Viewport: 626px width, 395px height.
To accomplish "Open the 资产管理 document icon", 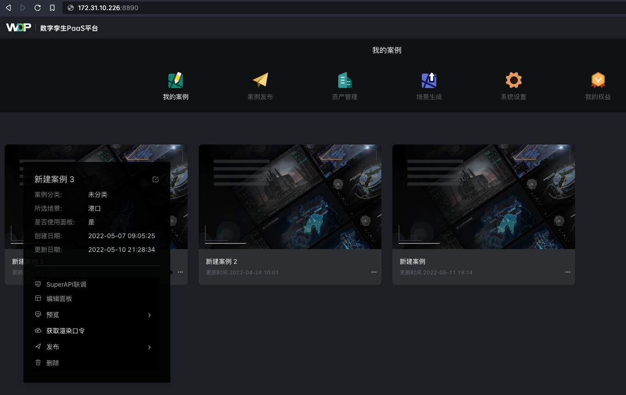I will [x=345, y=81].
